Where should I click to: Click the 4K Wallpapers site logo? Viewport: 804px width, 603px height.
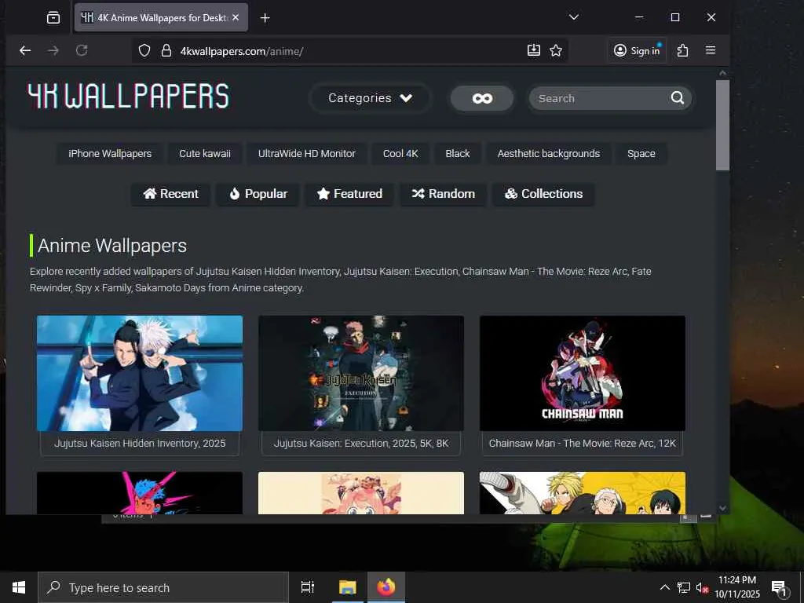pos(128,97)
